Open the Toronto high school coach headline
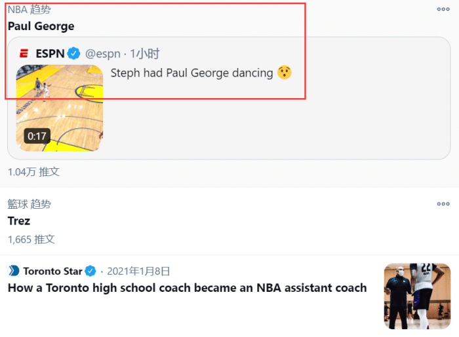 point(187,288)
